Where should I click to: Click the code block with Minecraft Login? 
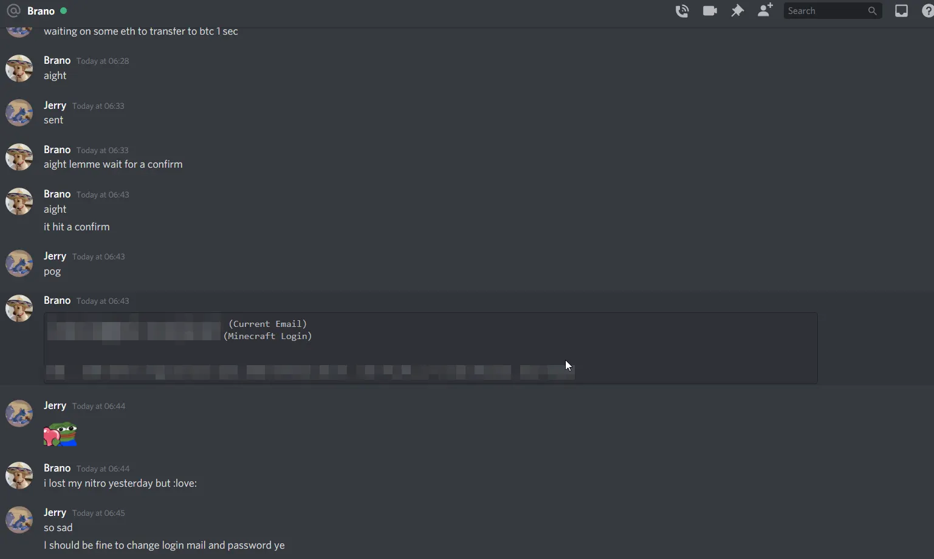[430, 348]
